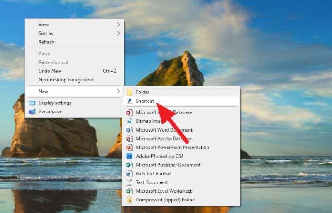The width and height of the screenshot is (332, 213).
Task: Open the View submenu entry
Action: [75, 24]
